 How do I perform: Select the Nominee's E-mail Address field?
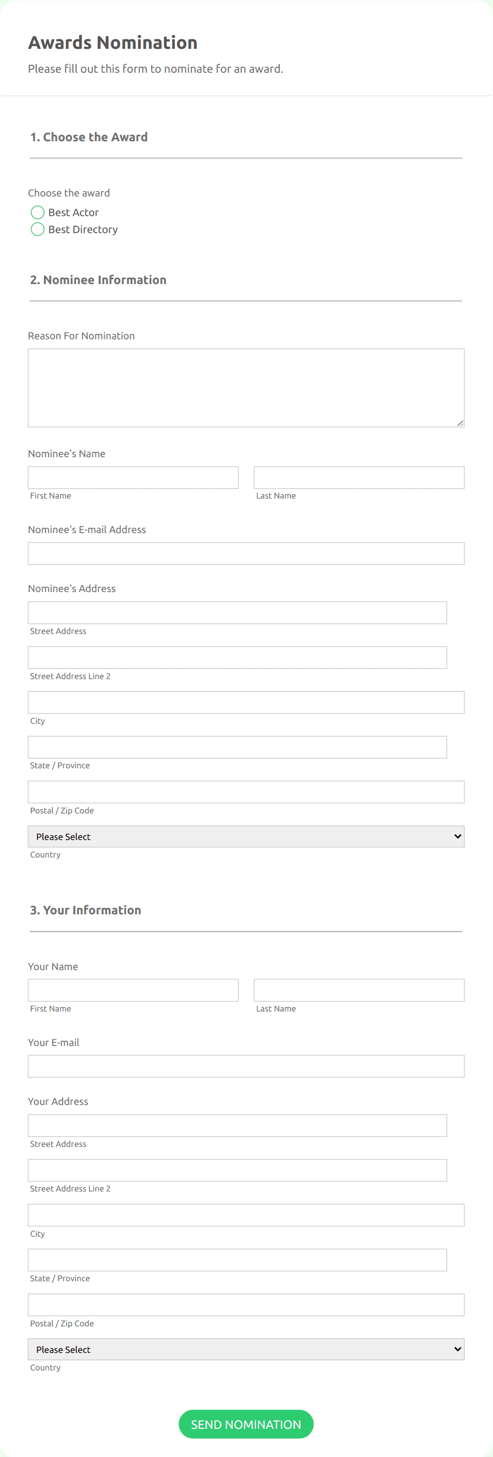pyautogui.click(x=245, y=553)
